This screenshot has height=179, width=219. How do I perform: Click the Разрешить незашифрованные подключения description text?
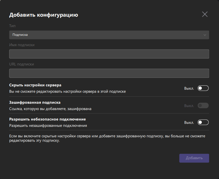click(x=48, y=126)
